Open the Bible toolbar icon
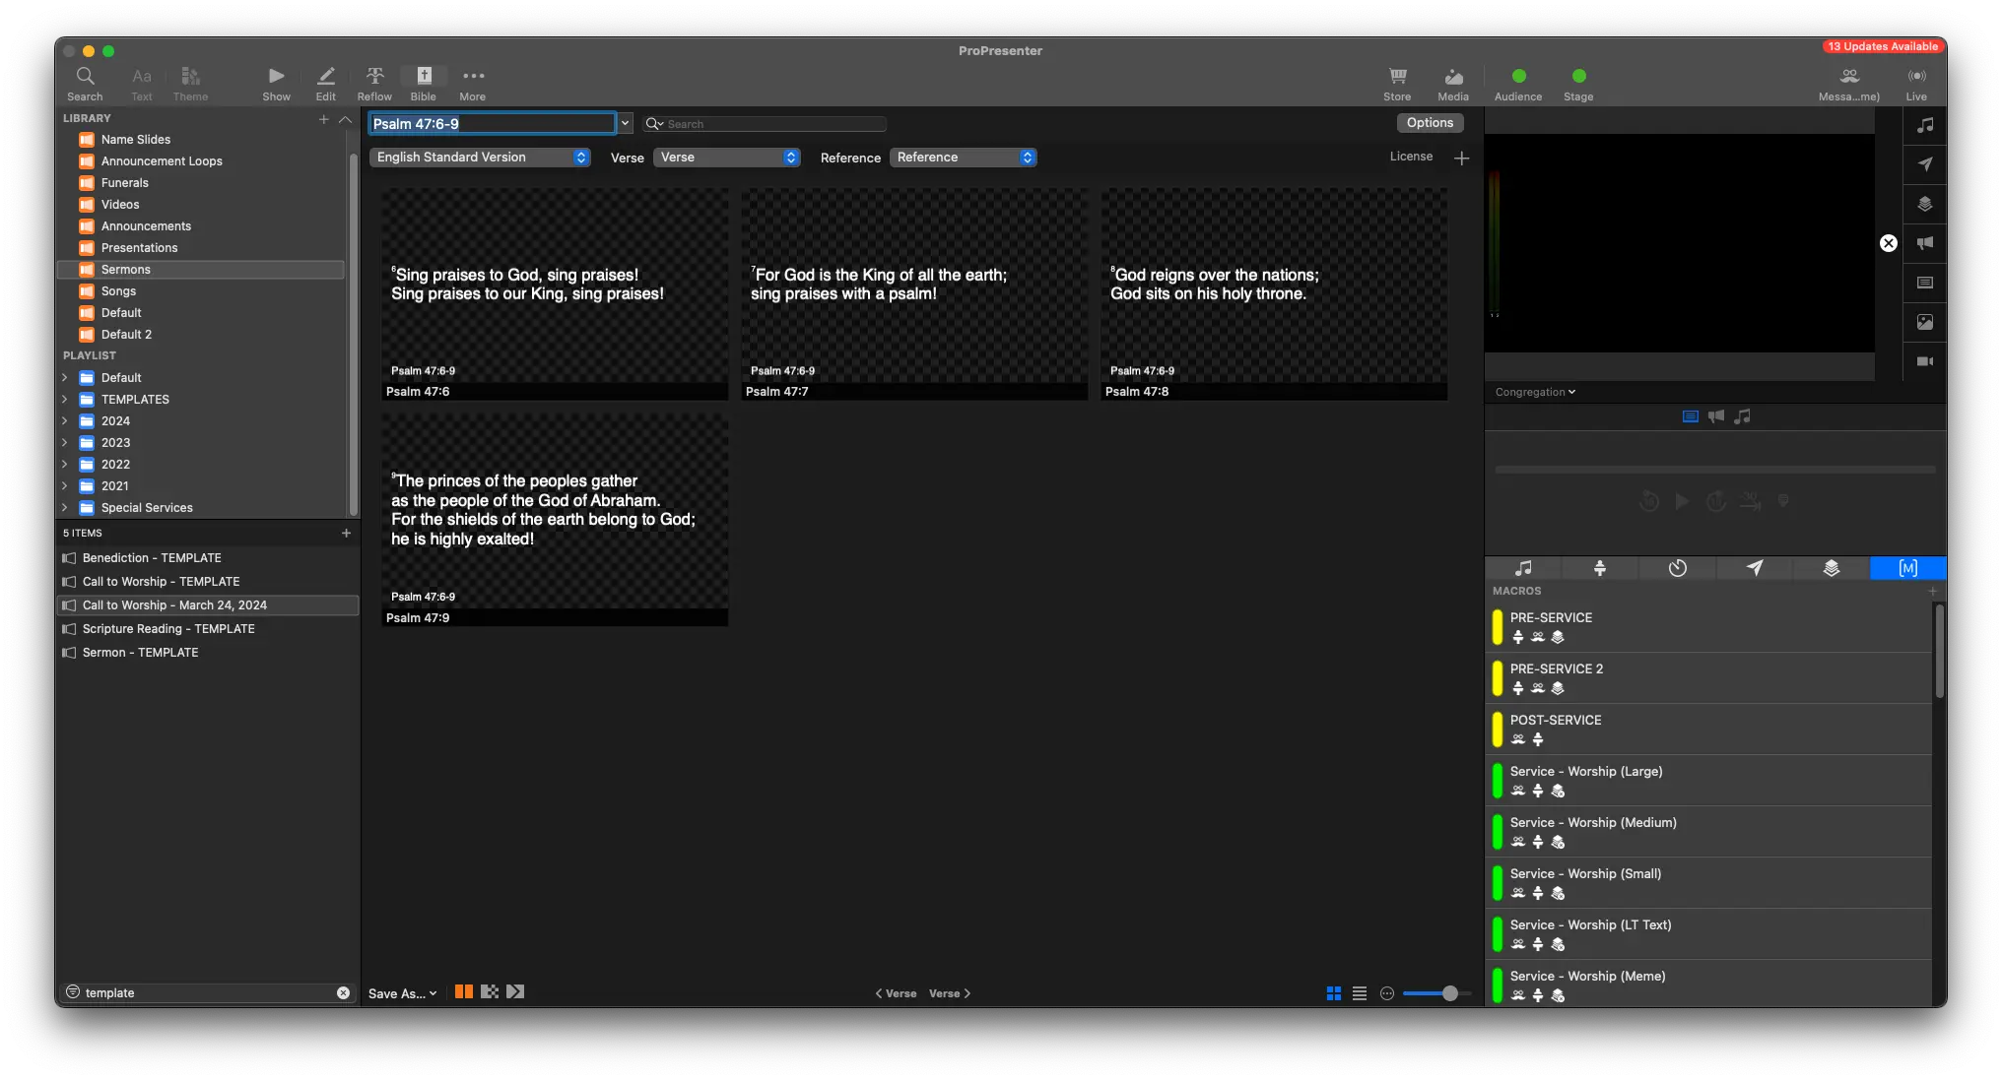 point(424,77)
